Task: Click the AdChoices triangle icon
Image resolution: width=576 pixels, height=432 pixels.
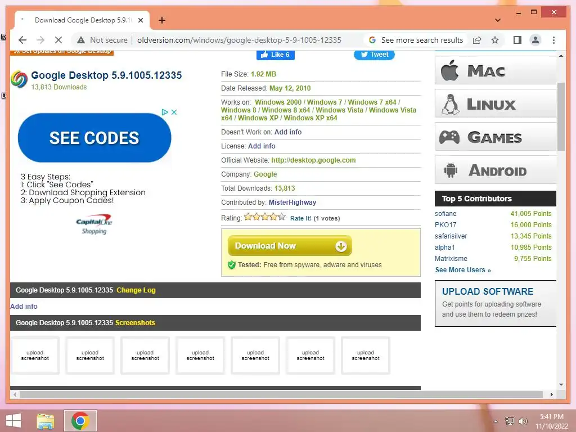Action: 165,112
